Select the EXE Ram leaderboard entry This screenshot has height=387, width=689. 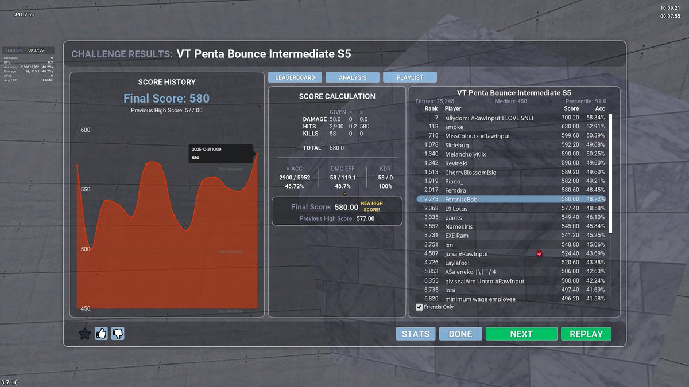pyautogui.click(x=511, y=236)
